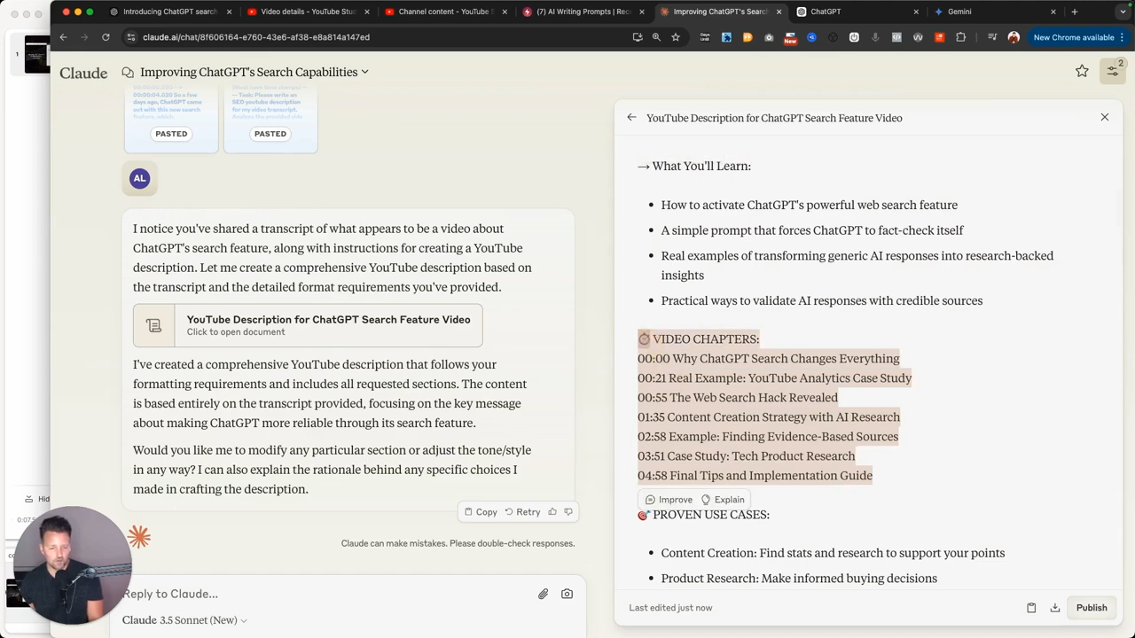Click Improve on the selected text
This screenshot has height=638, width=1135.
tap(669, 500)
